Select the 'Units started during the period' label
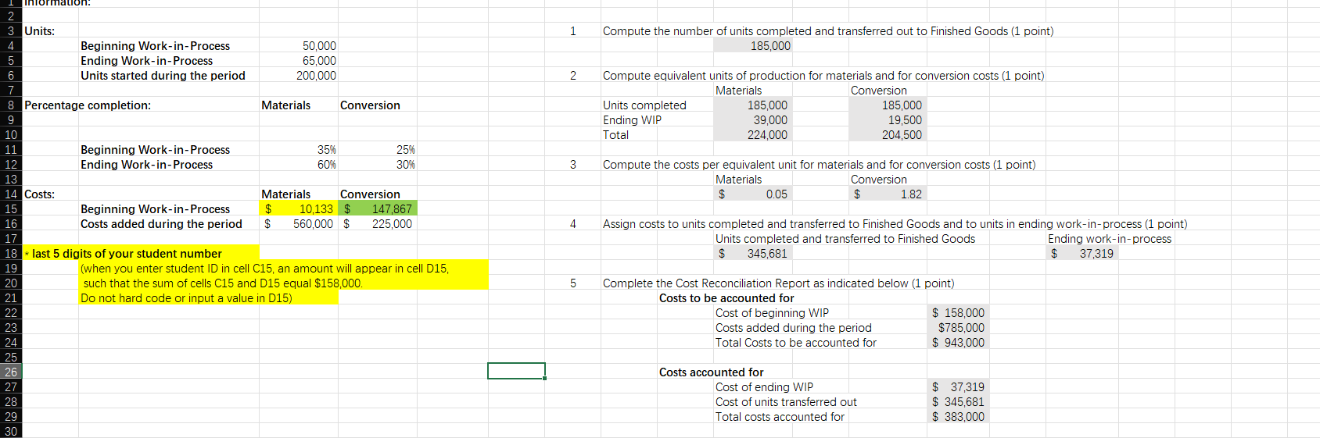Image resolution: width=1320 pixels, height=438 pixels. (163, 76)
